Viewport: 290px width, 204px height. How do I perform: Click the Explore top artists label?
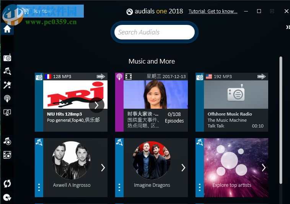[x=232, y=185]
